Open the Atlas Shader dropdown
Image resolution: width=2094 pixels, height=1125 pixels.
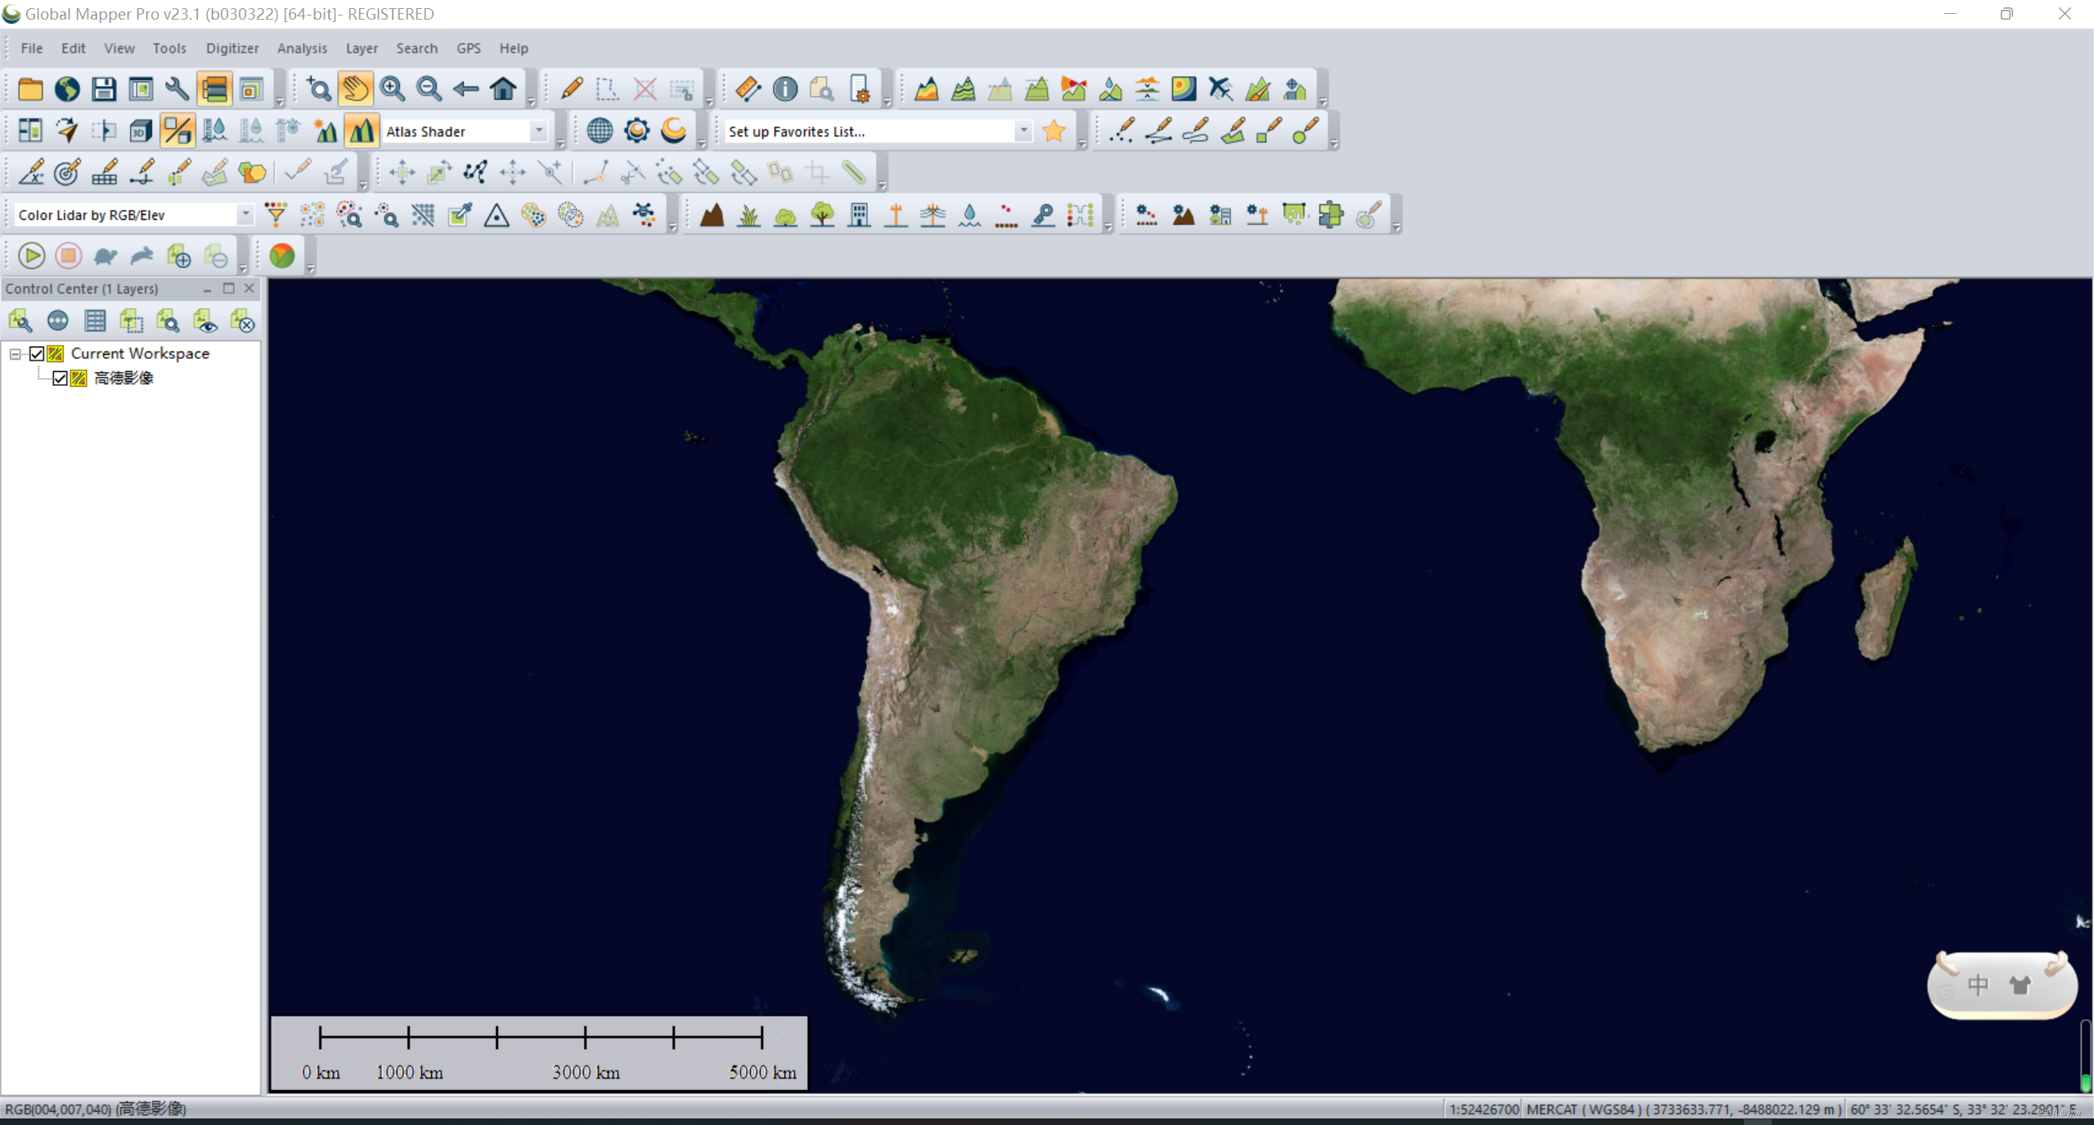point(538,131)
